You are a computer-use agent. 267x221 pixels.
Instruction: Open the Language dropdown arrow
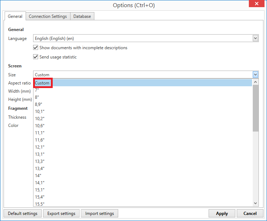tap(255, 38)
